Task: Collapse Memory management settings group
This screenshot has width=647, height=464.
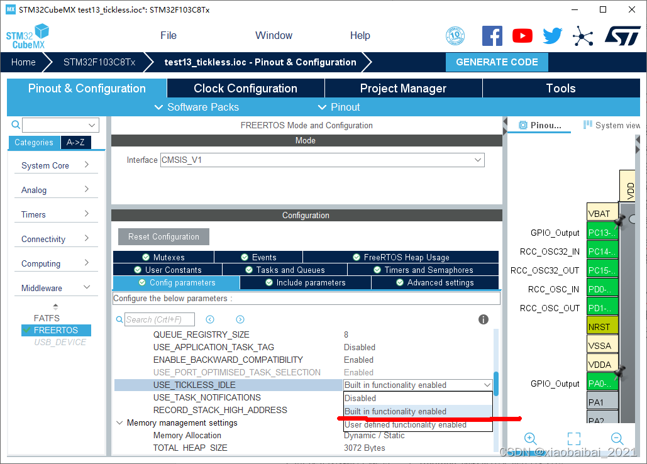Action: [119, 423]
